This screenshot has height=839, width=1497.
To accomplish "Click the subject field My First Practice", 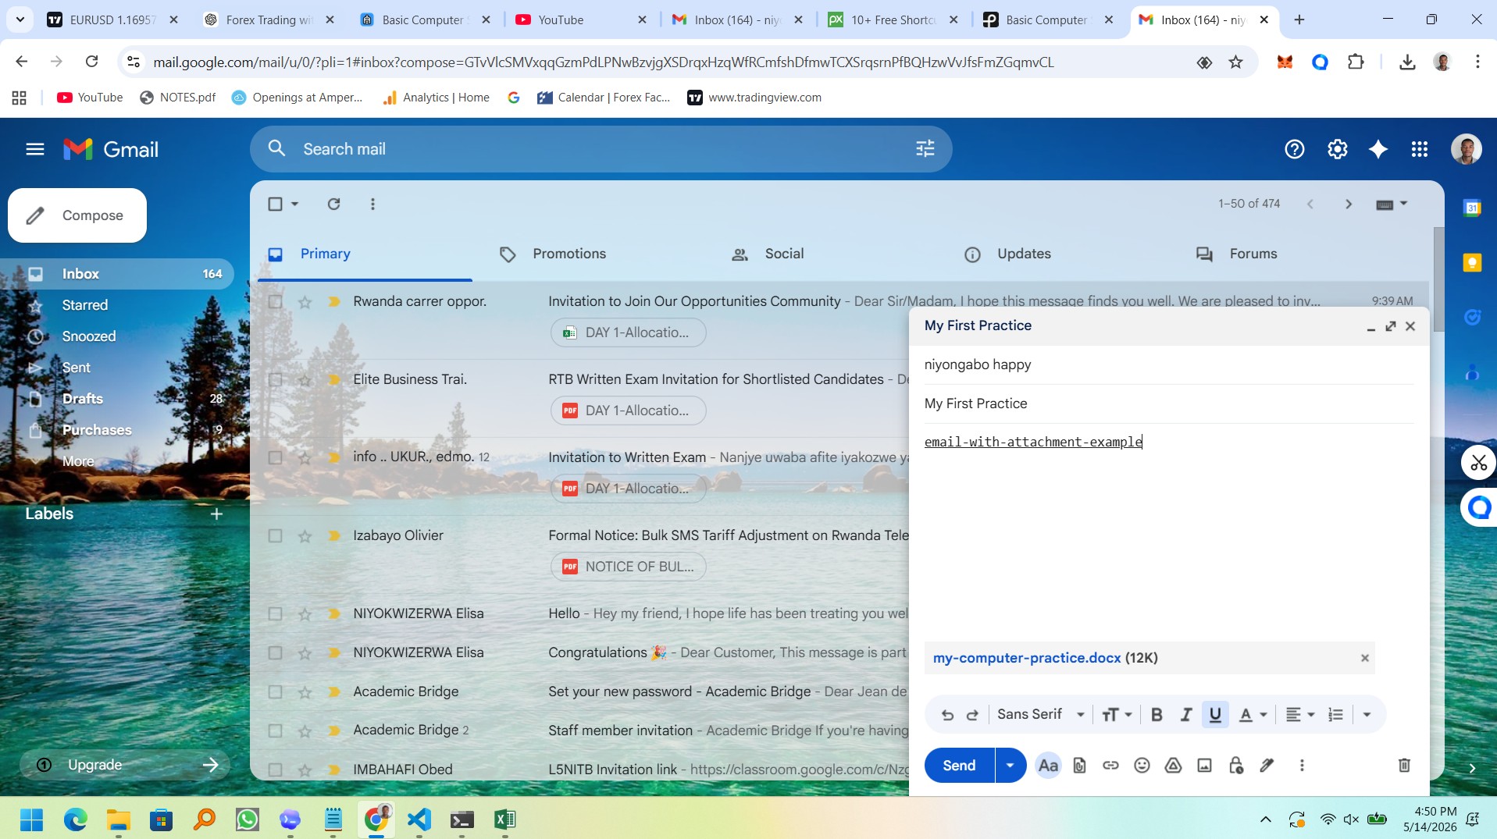I will [x=1169, y=404].
